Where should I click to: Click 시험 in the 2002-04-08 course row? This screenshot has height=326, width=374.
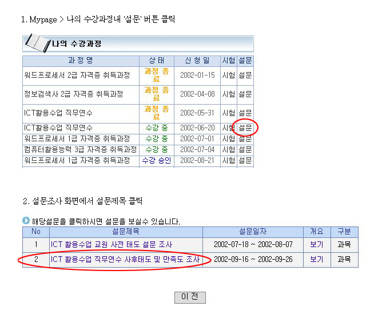pos(229,94)
